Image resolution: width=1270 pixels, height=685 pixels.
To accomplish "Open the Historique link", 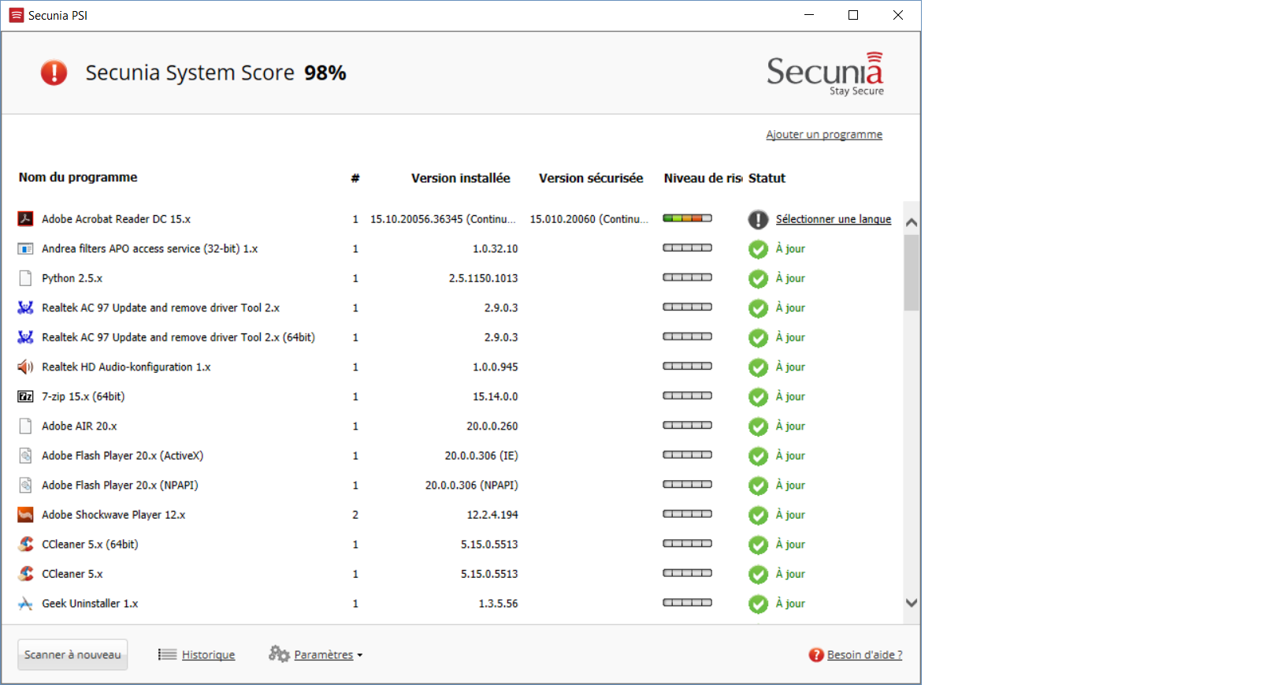I will tap(208, 655).
